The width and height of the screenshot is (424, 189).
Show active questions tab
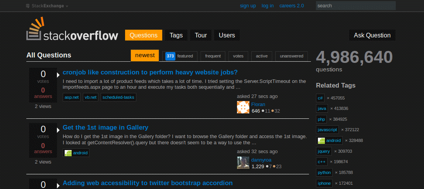(x=262, y=56)
